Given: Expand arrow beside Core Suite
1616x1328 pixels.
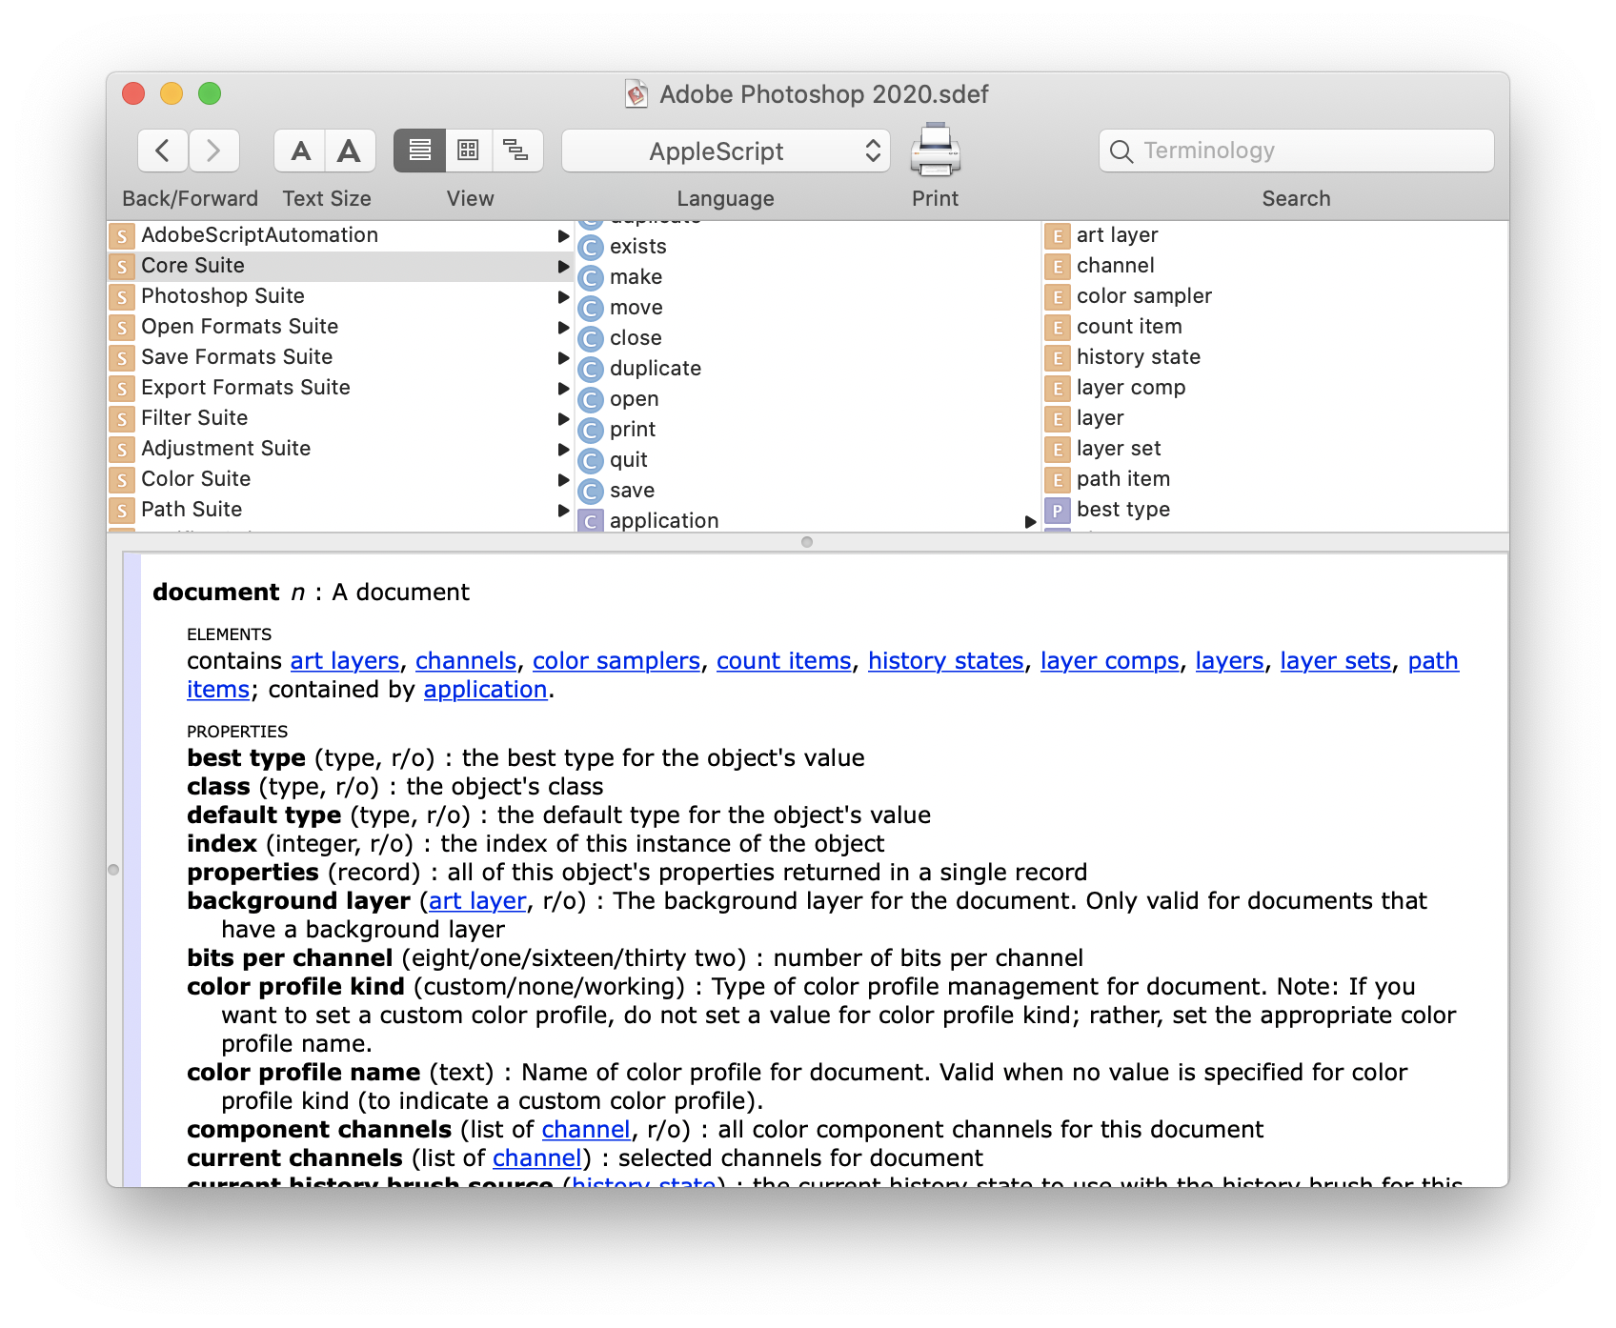Looking at the screenshot, I should [563, 266].
